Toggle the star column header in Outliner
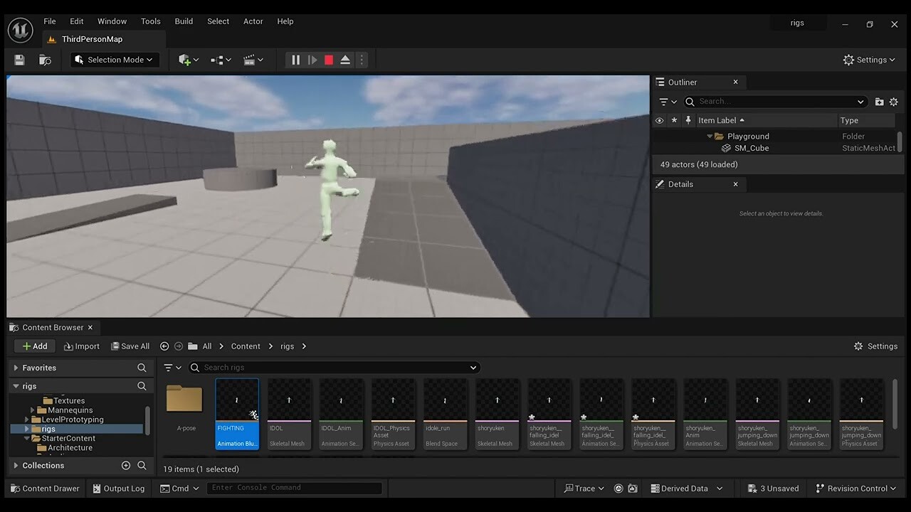This screenshot has height=512, width=911. click(x=674, y=121)
